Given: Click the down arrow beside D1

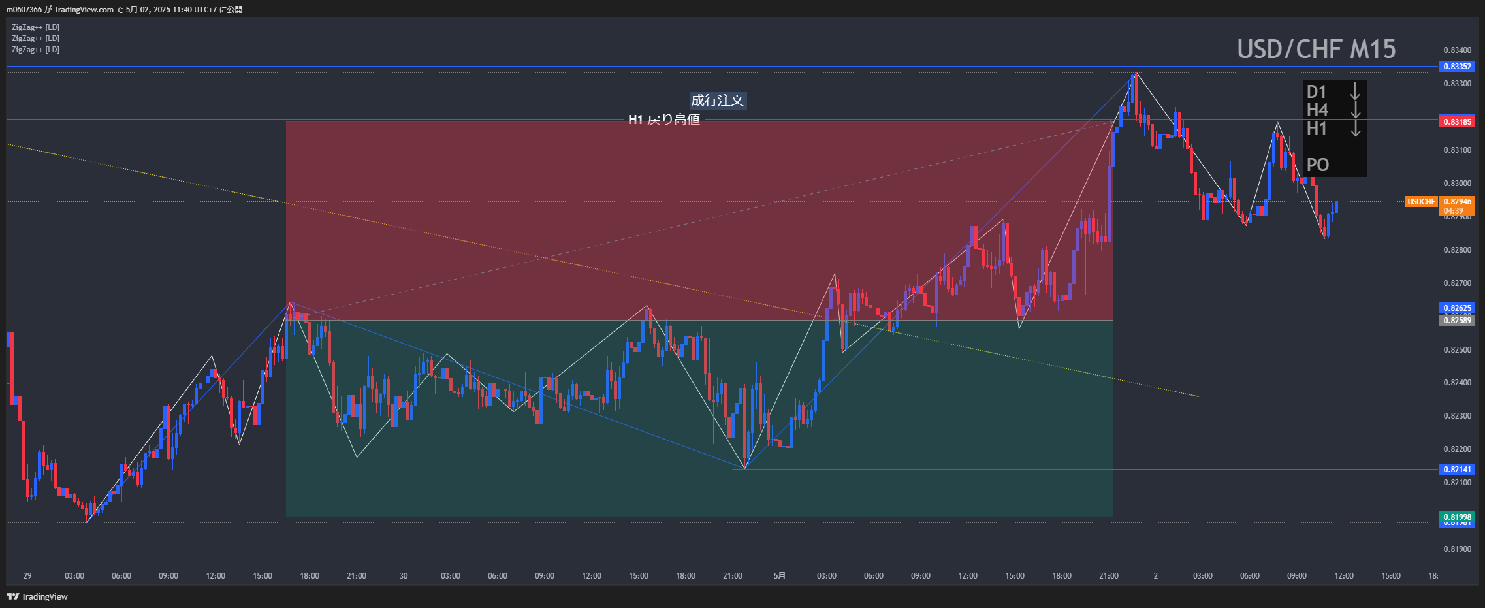Looking at the screenshot, I should tap(1355, 91).
